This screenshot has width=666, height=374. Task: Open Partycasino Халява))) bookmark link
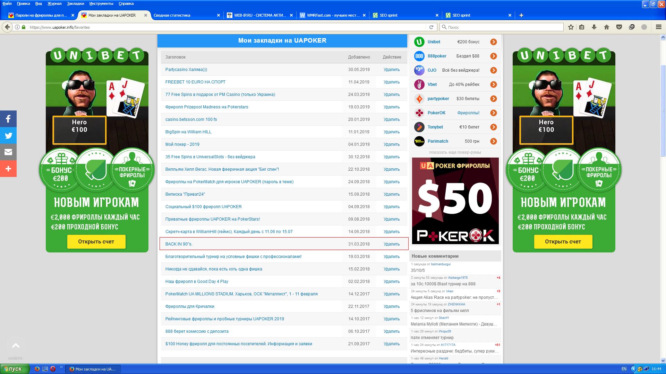[186, 70]
